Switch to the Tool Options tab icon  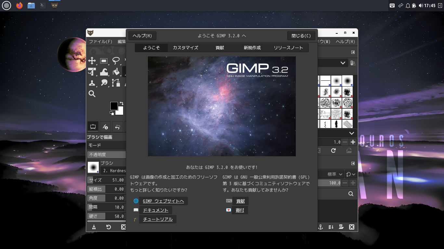point(93,126)
